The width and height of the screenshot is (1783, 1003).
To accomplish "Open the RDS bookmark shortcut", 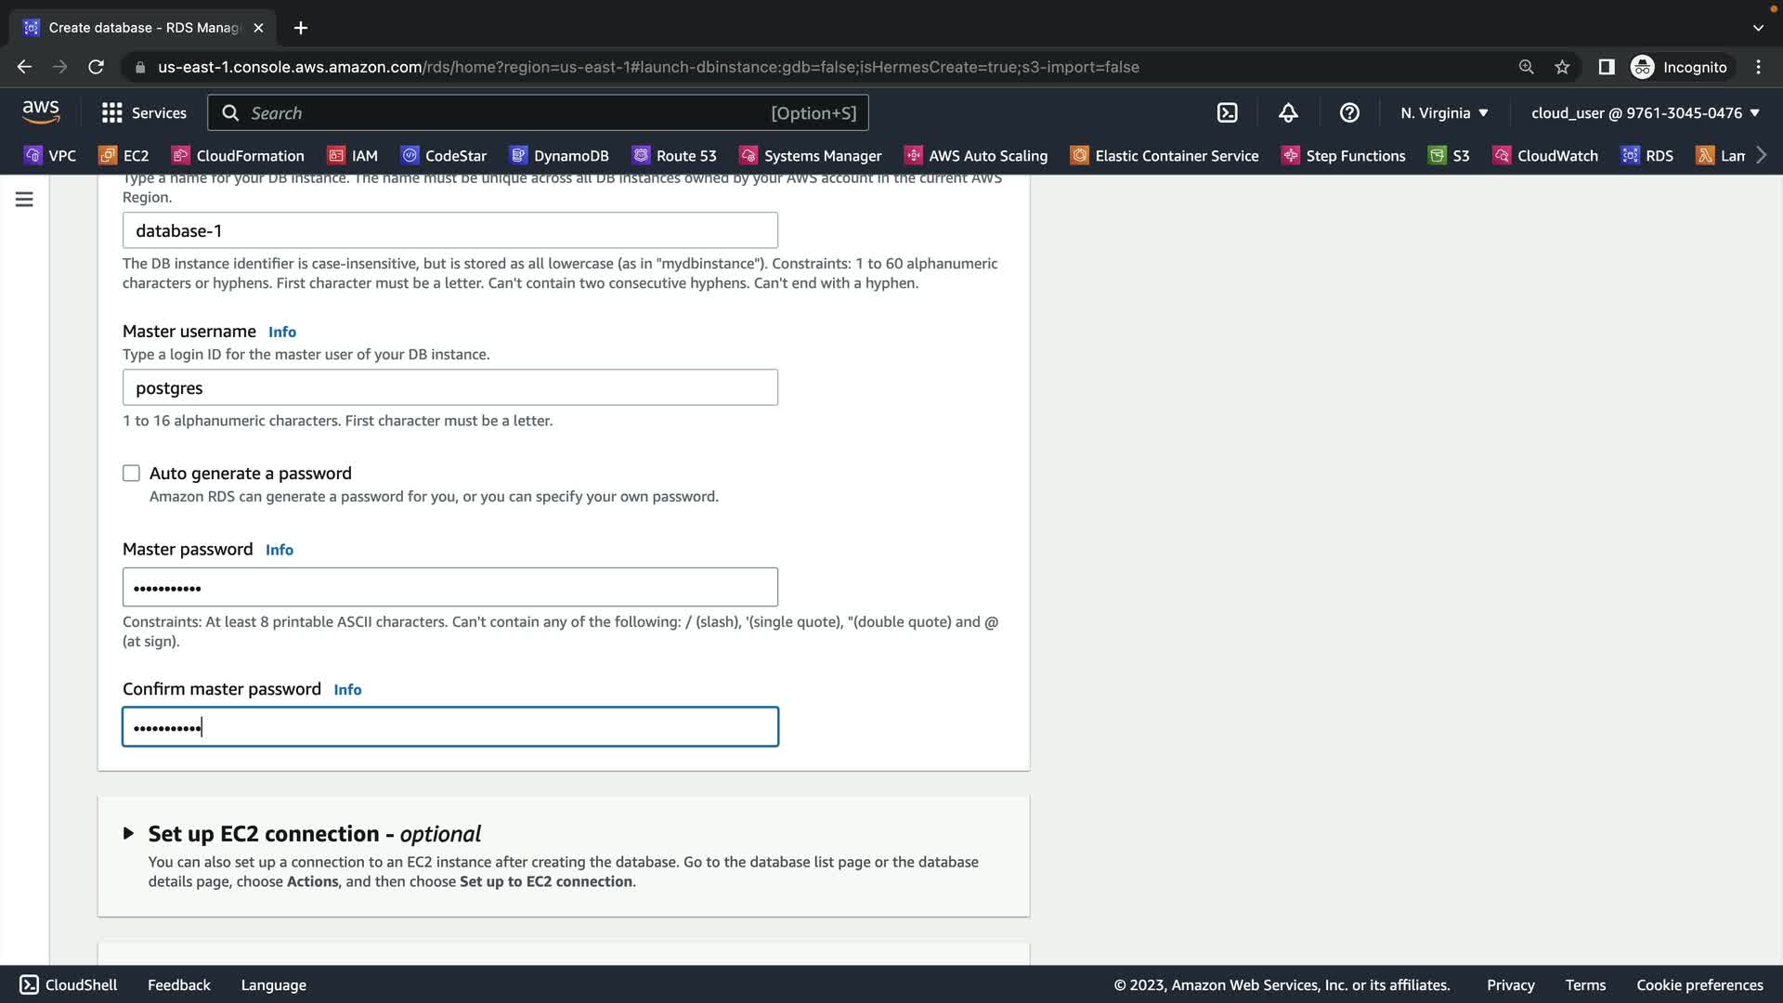I will (x=1647, y=156).
